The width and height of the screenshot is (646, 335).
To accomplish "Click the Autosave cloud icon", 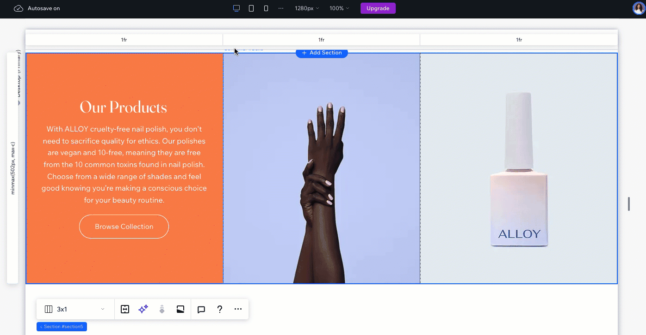I will [x=19, y=8].
